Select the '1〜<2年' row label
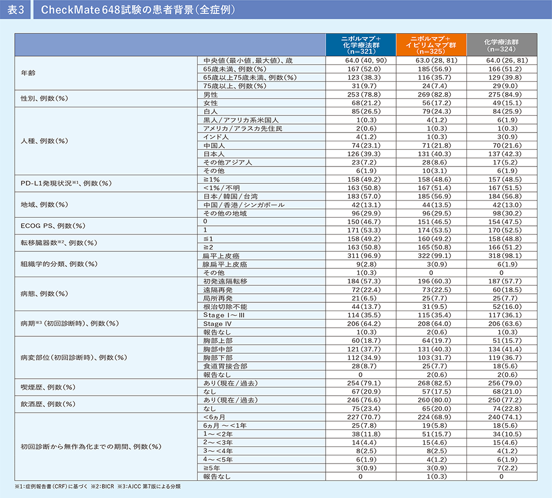Viewport: 552px width, 498px height. [218, 434]
